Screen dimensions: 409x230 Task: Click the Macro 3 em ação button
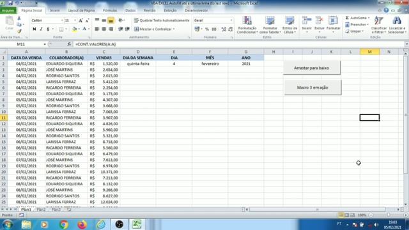pyautogui.click(x=313, y=88)
